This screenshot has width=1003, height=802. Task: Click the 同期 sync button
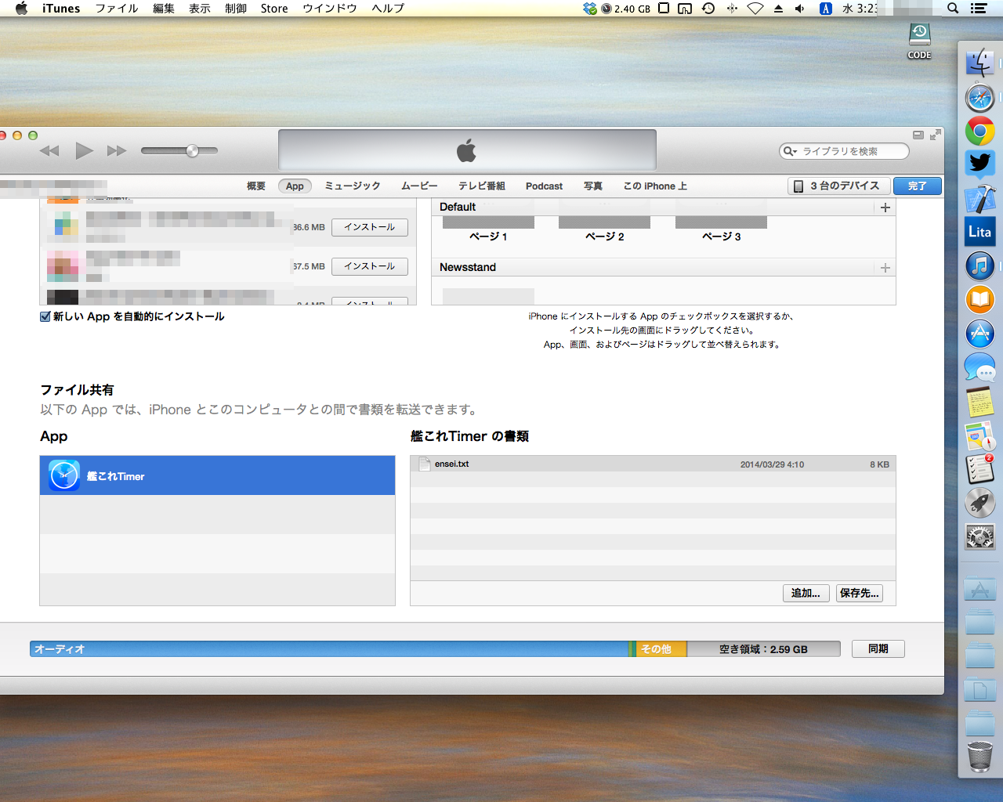tap(878, 648)
